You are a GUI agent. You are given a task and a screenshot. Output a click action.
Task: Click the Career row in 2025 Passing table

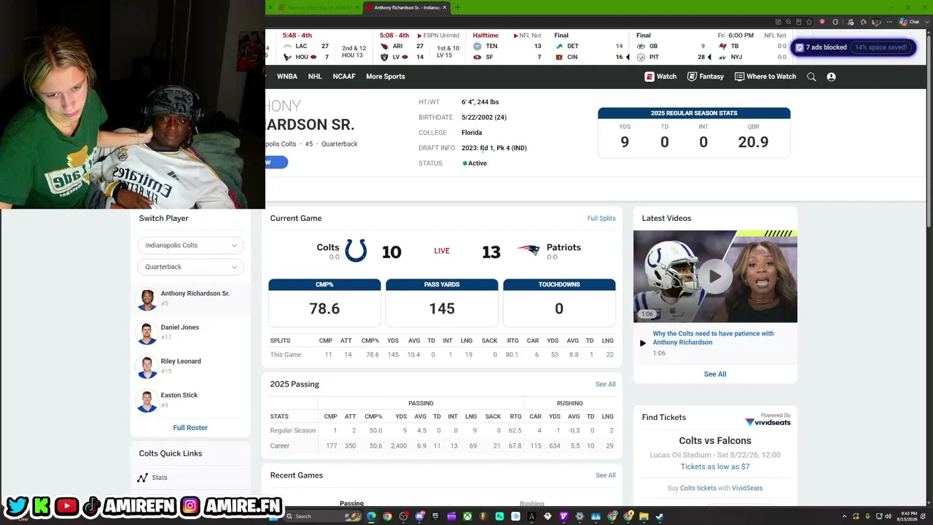point(442,446)
